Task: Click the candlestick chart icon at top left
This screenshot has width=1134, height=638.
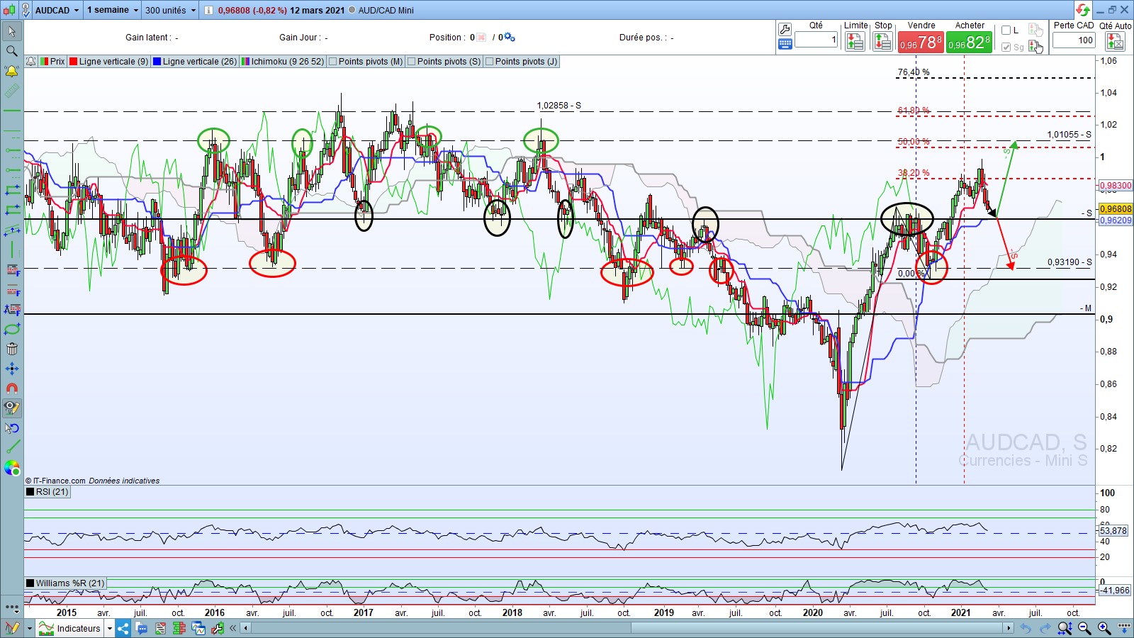Action: [x=10, y=10]
